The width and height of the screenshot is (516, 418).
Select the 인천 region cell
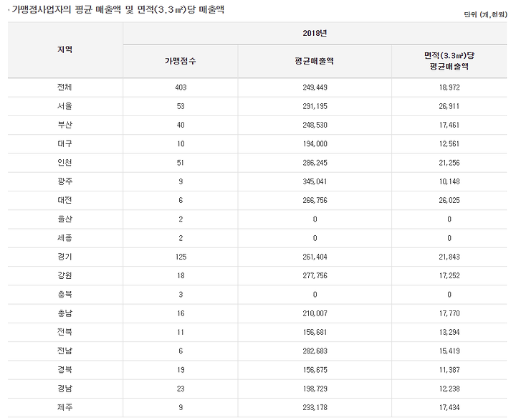coord(64,163)
